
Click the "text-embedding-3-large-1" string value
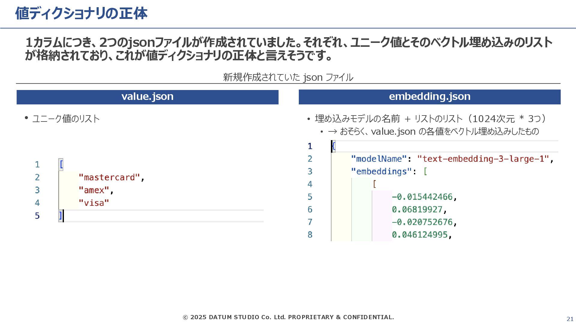(483, 159)
